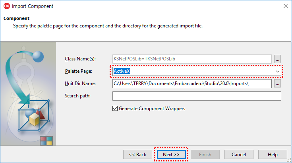The width and height of the screenshot is (292, 163).
Task: Click the Unit Dir Name label
Action: pyautogui.click(x=80, y=83)
